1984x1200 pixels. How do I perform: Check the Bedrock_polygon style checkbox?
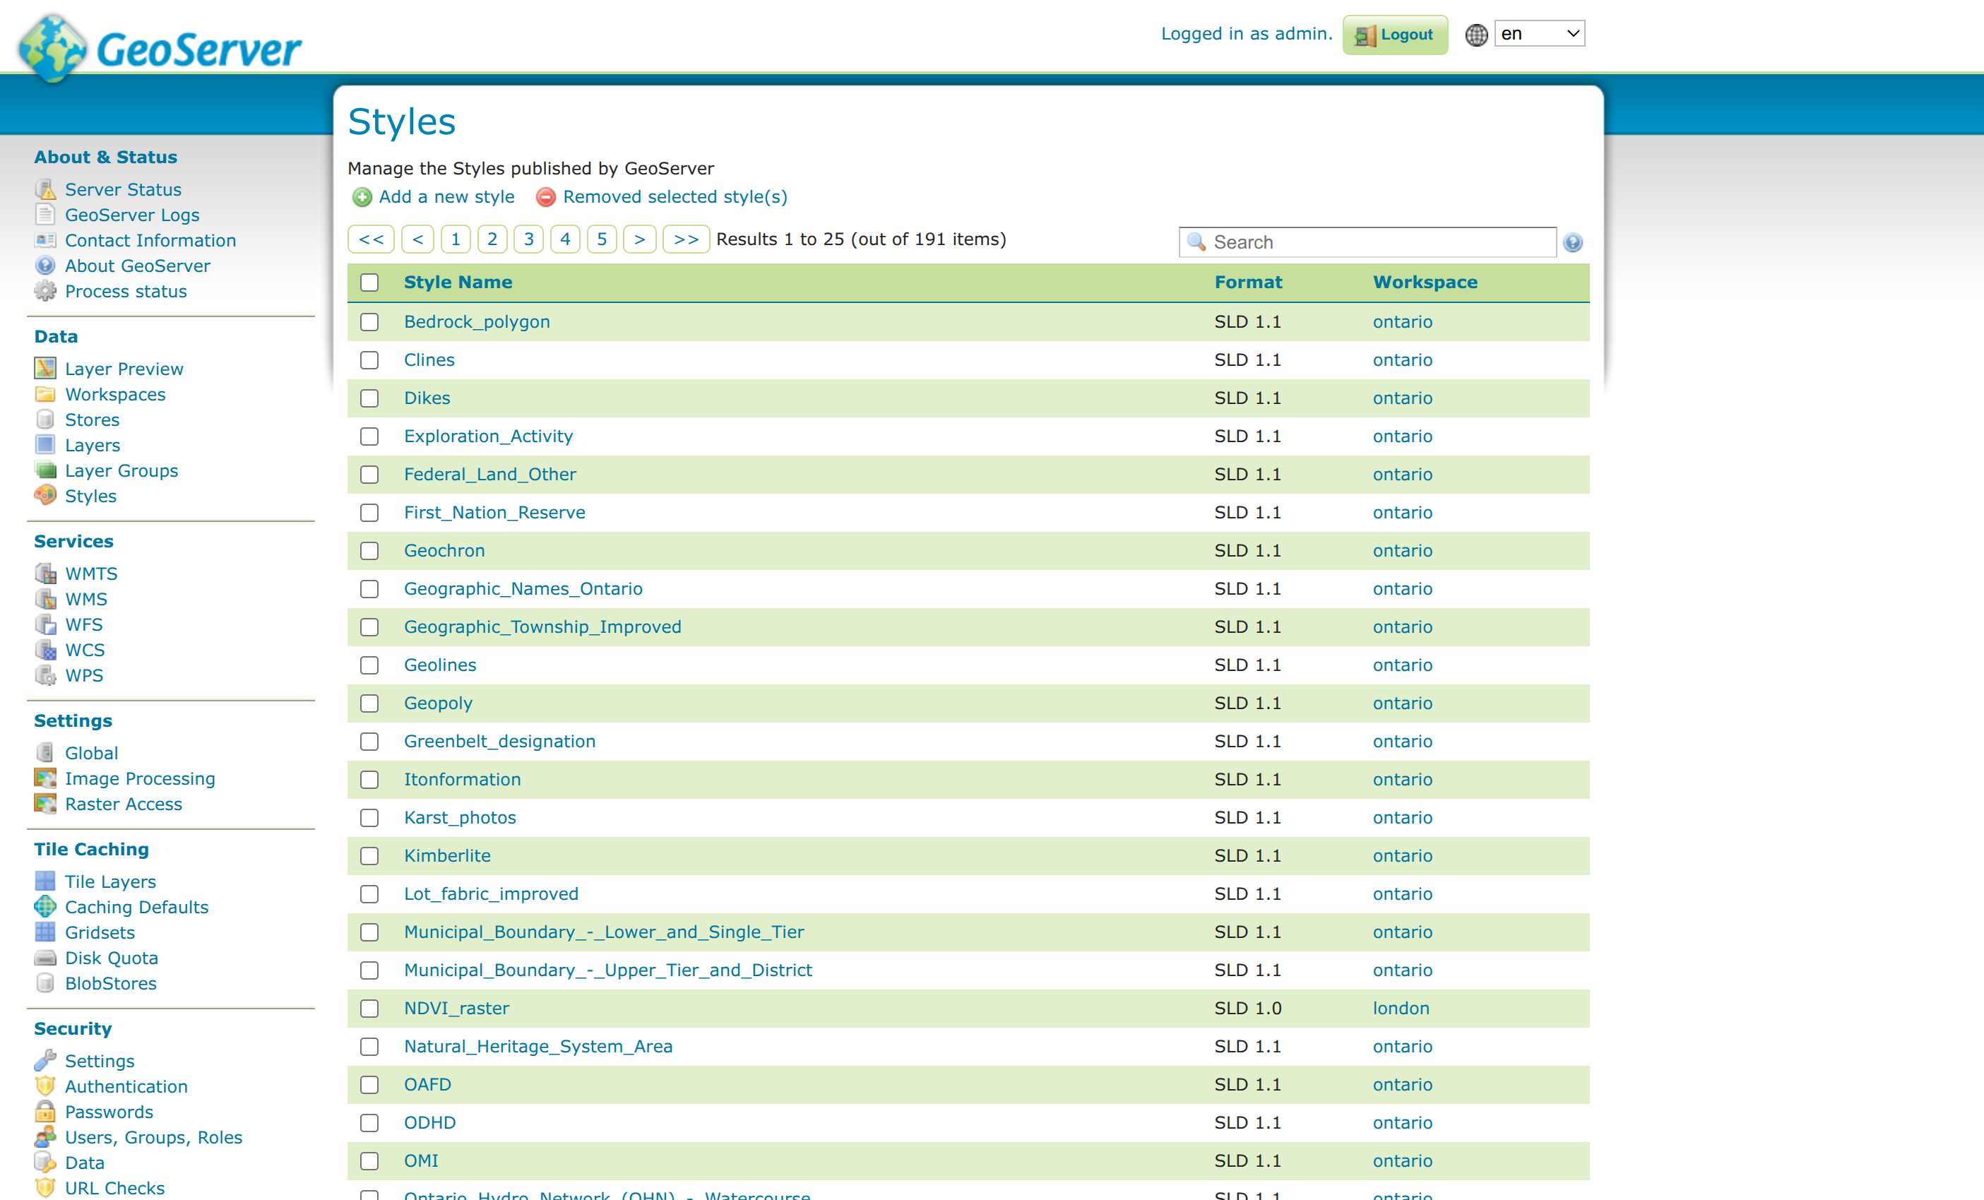(x=369, y=322)
